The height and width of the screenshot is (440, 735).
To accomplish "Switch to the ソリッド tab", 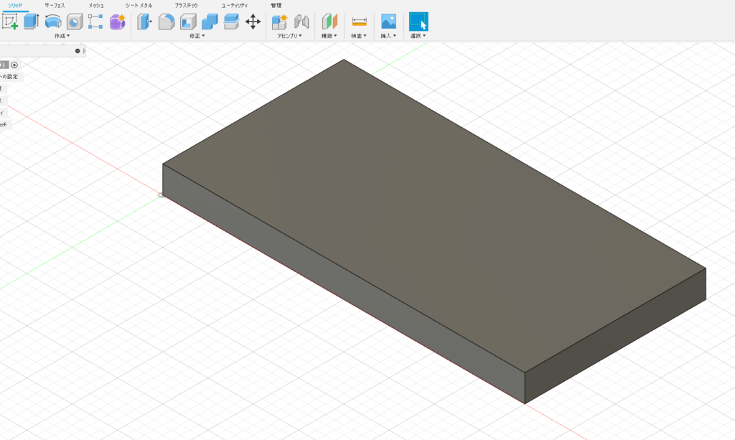I will (x=15, y=6).
